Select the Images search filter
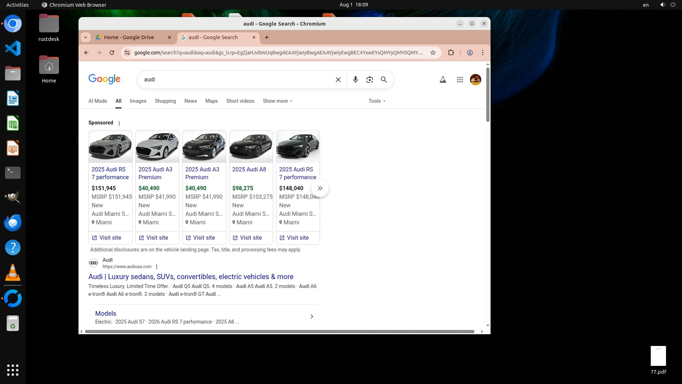The height and width of the screenshot is (384, 682). 138,101
